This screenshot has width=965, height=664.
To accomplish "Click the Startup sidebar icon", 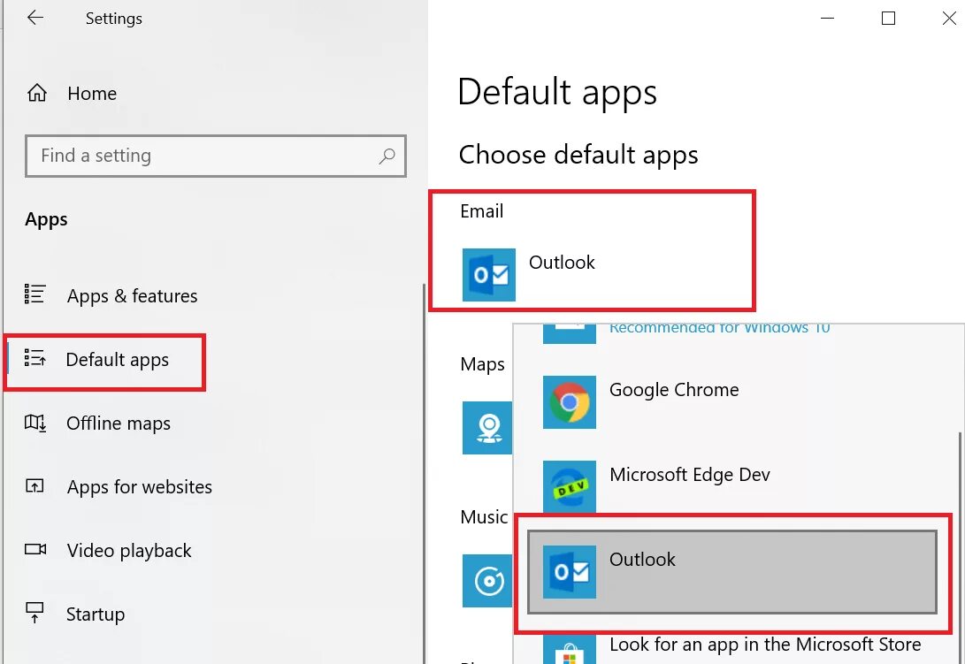I will pyautogui.click(x=34, y=613).
